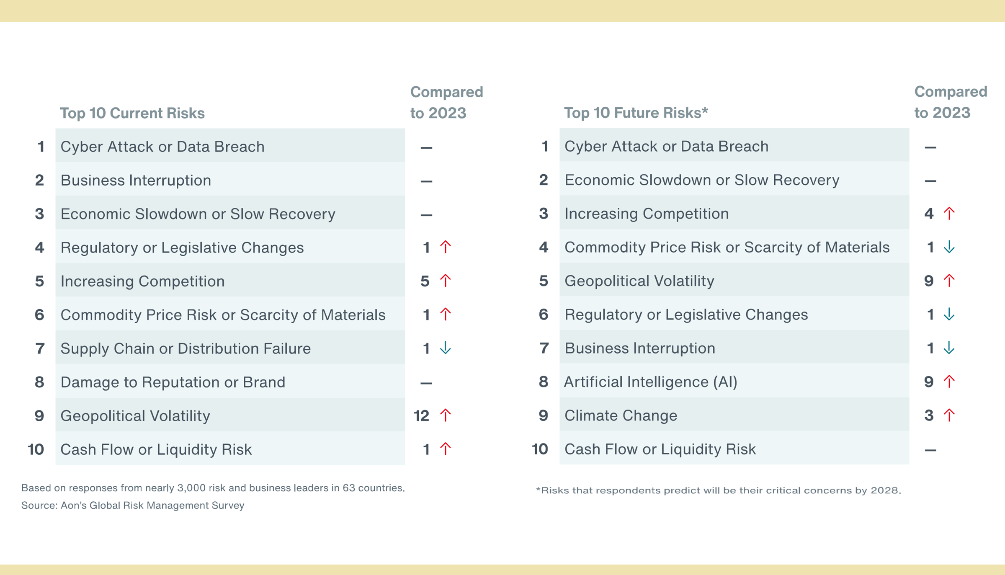The width and height of the screenshot is (1005, 575).
Task: Click up arrow next to number 12
Action: pyautogui.click(x=446, y=415)
